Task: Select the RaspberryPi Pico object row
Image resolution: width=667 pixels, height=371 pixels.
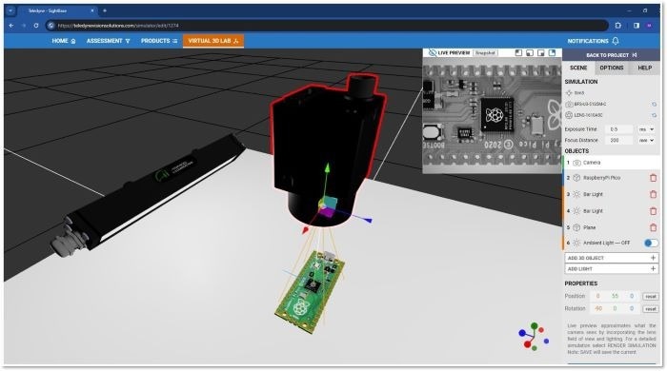Action: click(612, 178)
